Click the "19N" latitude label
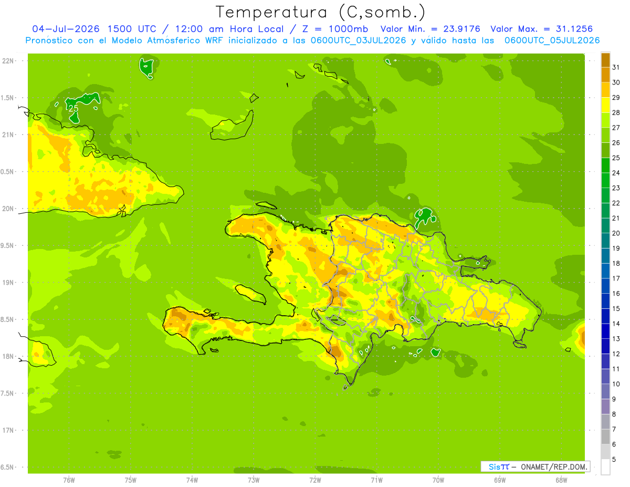The height and width of the screenshot is (487, 630). point(8,283)
